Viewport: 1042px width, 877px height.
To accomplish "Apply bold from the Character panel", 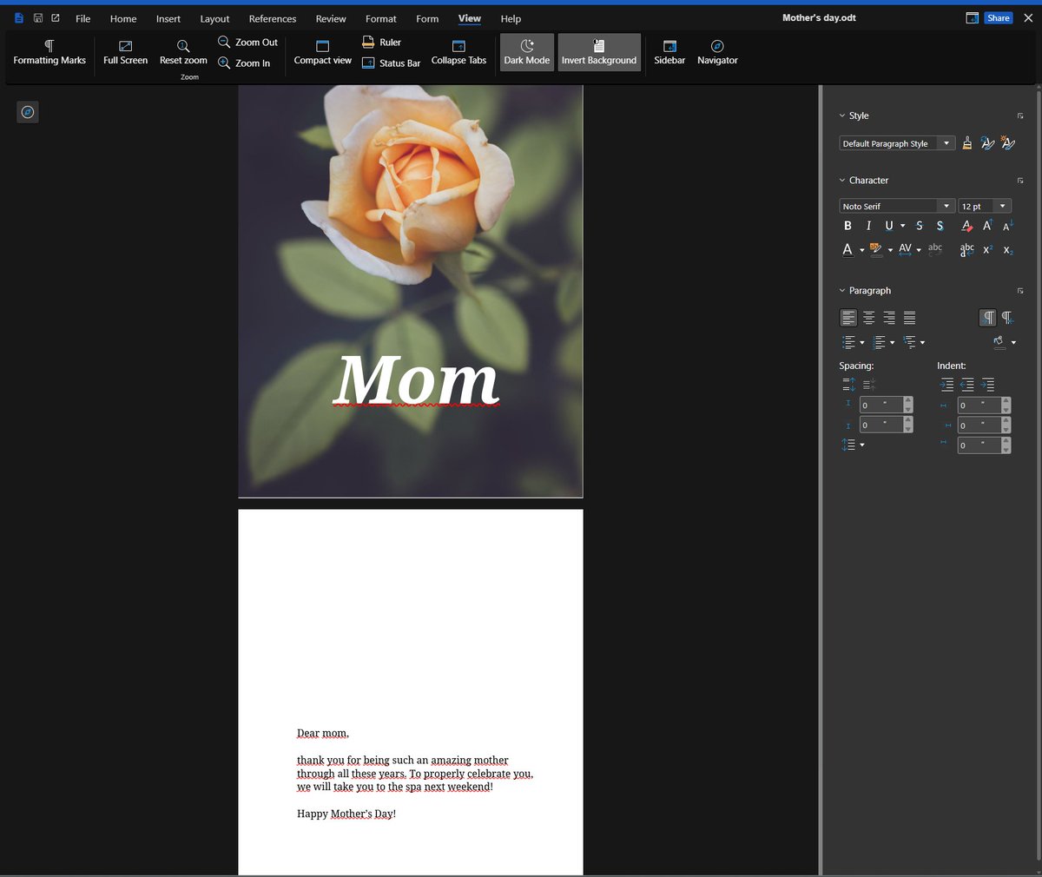I will pyautogui.click(x=847, y=226).
